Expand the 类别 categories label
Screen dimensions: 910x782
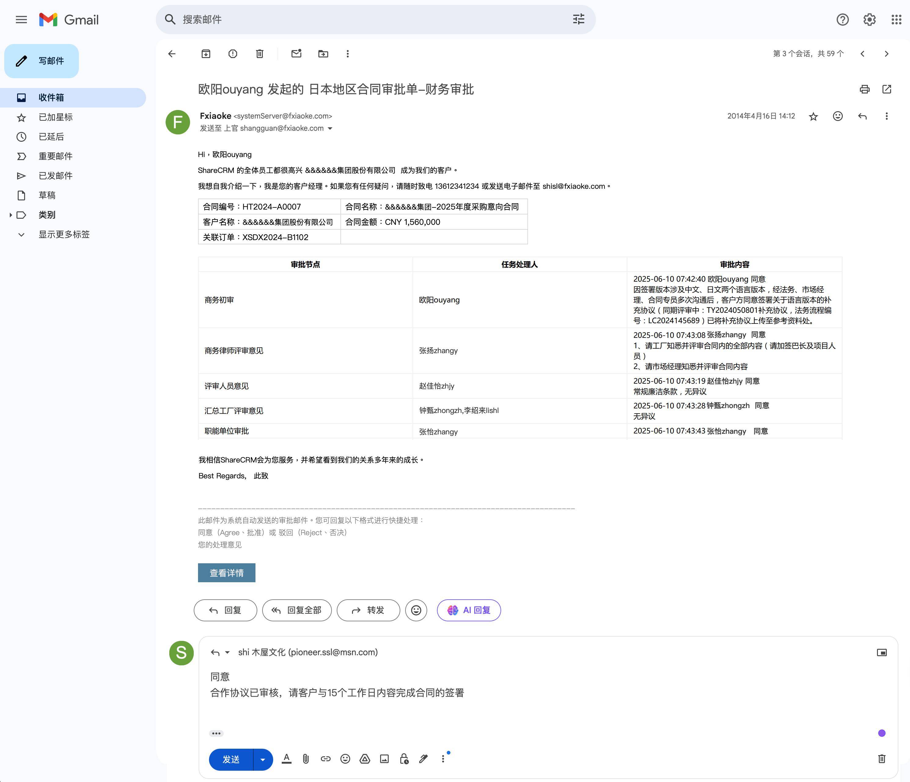(10, 215)
